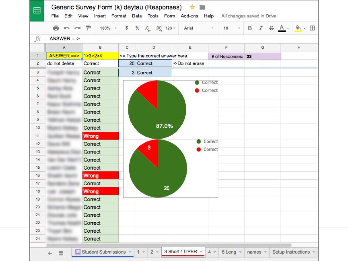Toggle italic text formatting
This screenshot has width=348, height=261.
click(261, 28)
